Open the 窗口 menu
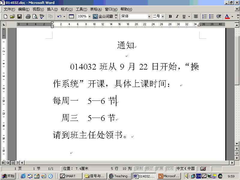Screen dimensions: 240x180 click(111, 9)
